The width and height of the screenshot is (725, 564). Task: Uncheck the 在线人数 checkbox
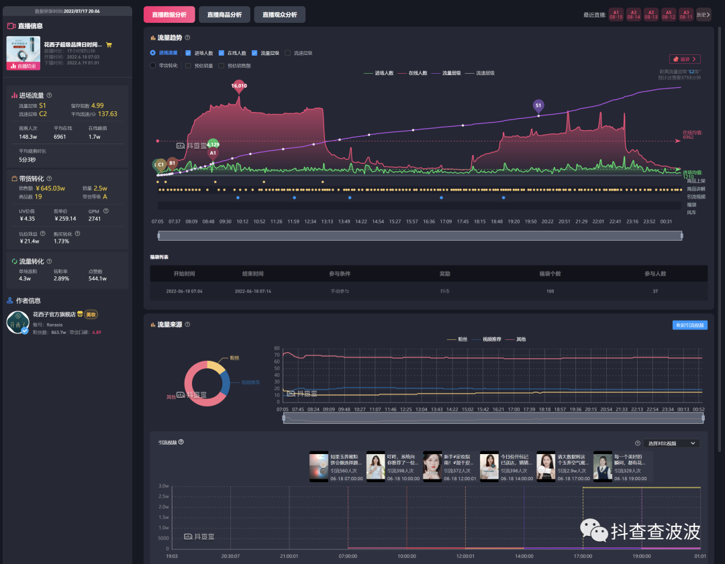click(221, 53)
